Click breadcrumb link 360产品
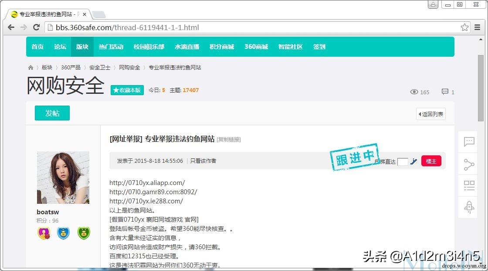This screenshot has width=488, height=271. (x=71, y=67)
